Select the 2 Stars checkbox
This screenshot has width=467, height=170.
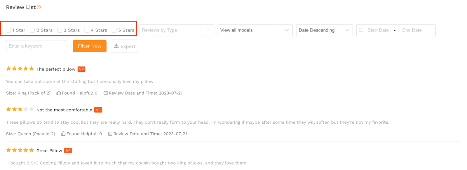tap(32, 30)
